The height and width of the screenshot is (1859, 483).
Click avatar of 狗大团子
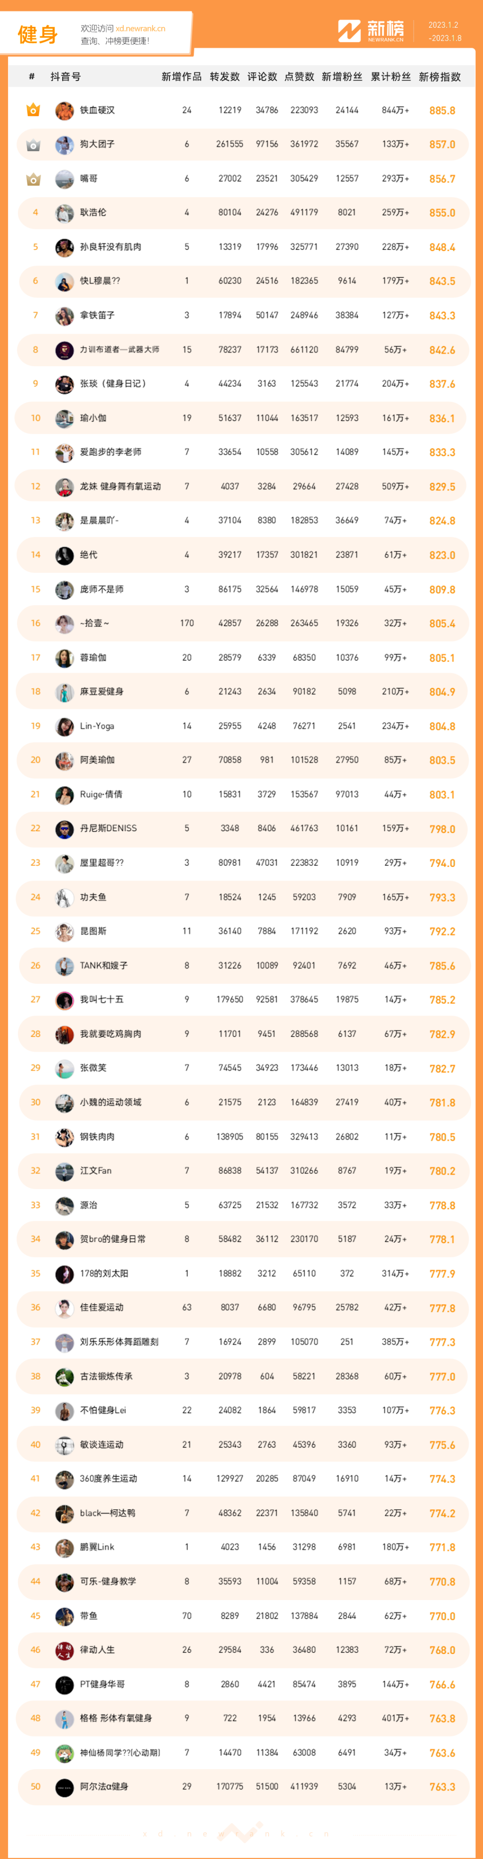[x=64, y=144]
